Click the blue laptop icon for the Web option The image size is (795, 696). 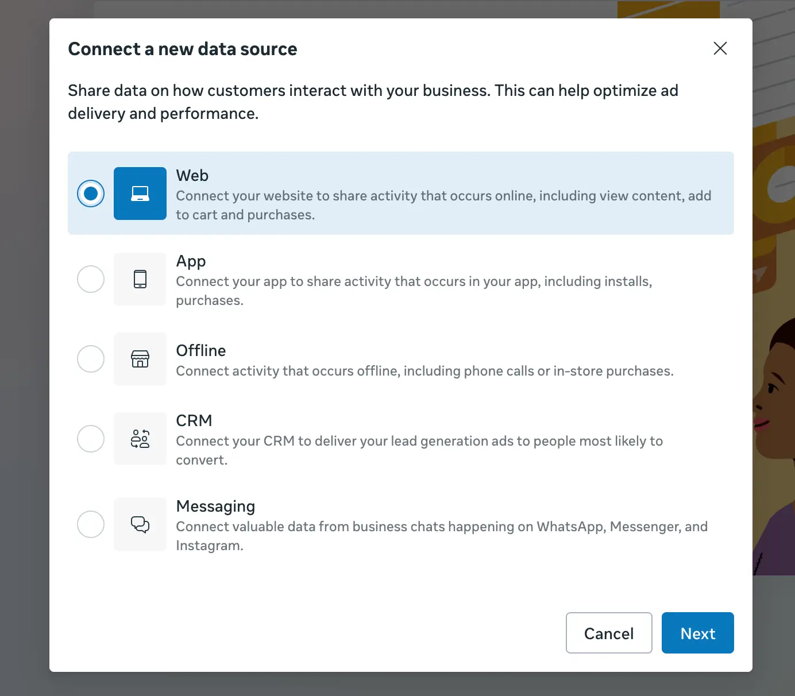pyautogui.click(x=140, y=194)
